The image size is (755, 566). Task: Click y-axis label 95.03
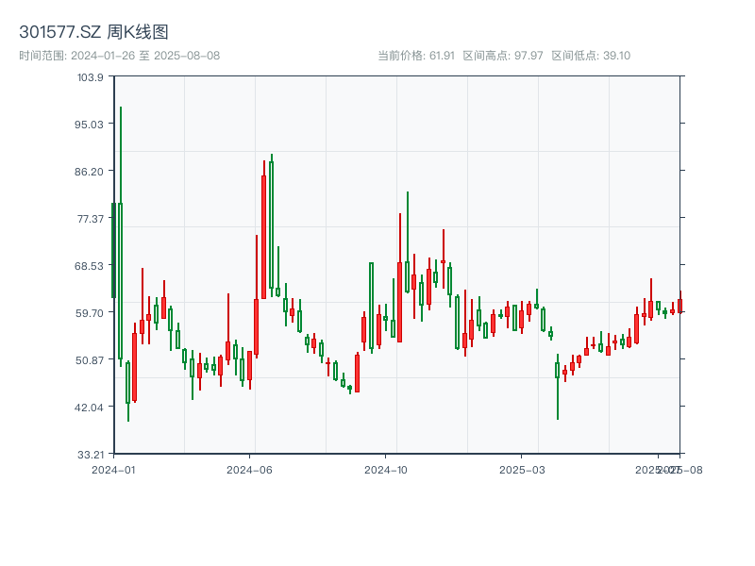[89, 125]
